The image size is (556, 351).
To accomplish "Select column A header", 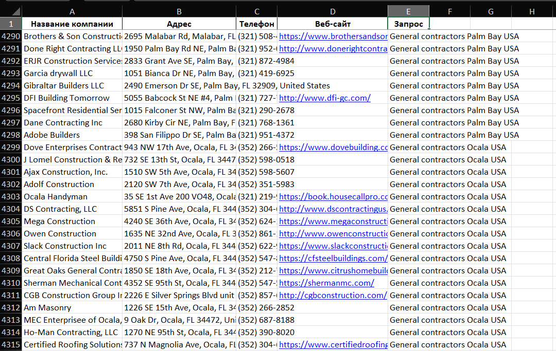I will coord(72,12).
